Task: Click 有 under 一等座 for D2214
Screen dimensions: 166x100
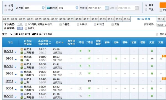Action: 81,51
